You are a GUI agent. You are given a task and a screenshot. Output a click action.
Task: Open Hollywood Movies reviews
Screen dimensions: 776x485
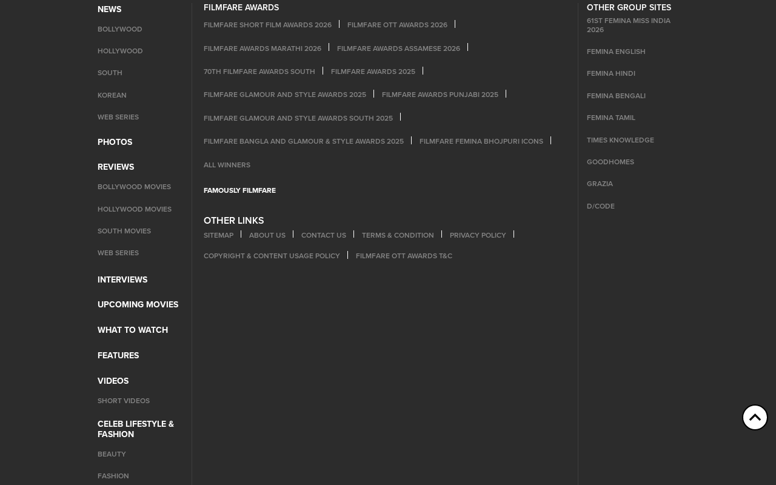coord(135,209)
